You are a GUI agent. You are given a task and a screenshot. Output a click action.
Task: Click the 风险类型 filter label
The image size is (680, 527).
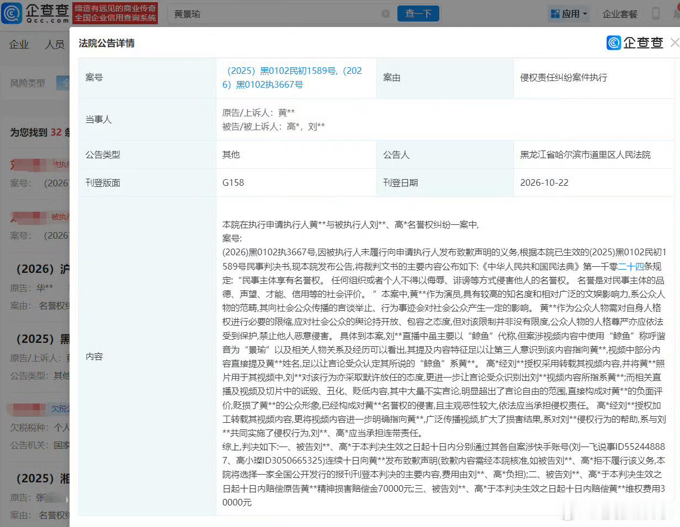click(28, 83)
